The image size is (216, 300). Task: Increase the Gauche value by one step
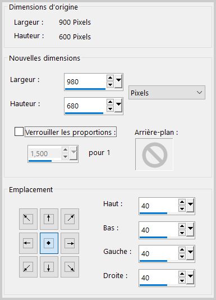[x=182, y=249]
